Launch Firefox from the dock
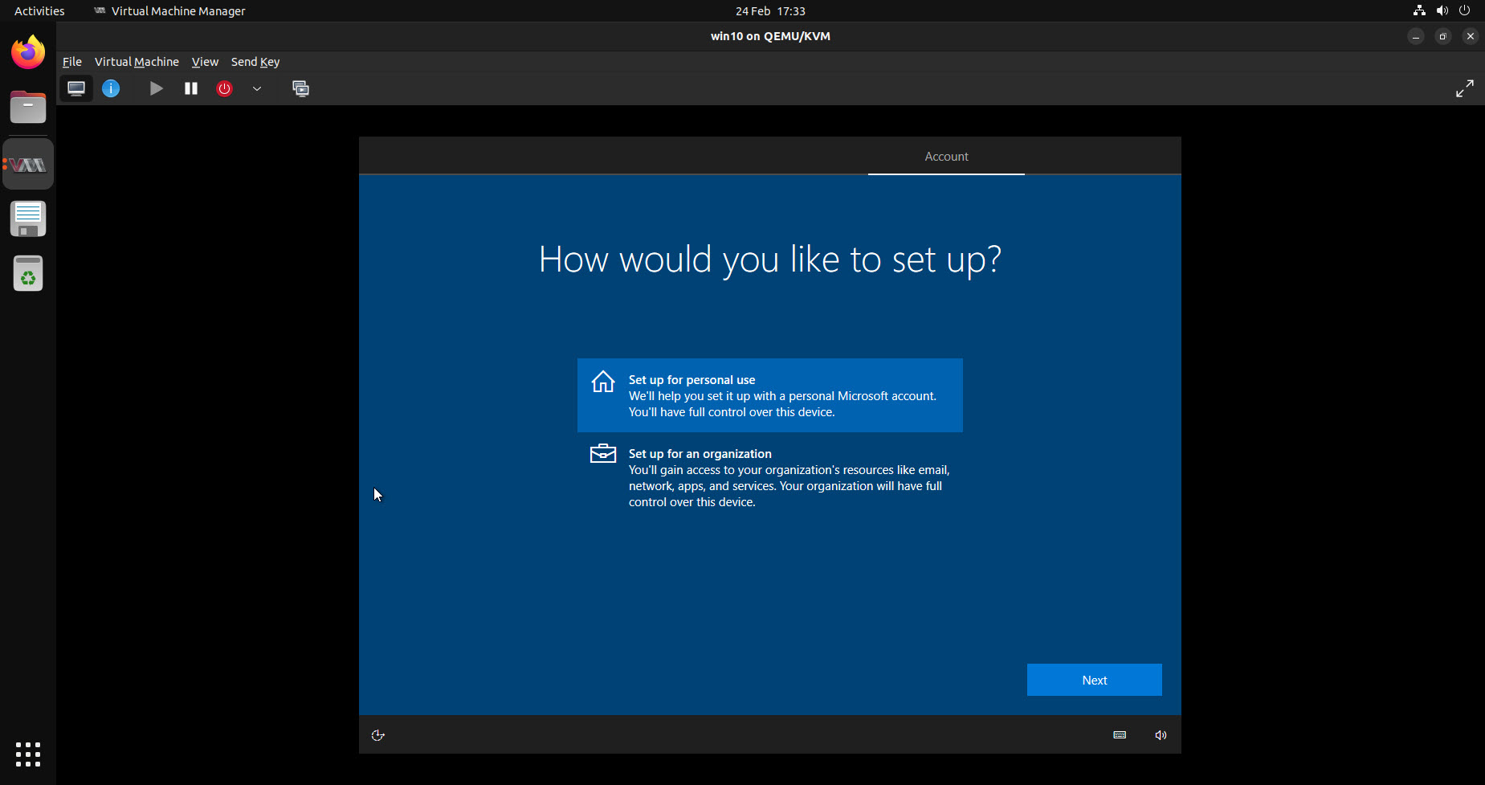 pos(27,51)
